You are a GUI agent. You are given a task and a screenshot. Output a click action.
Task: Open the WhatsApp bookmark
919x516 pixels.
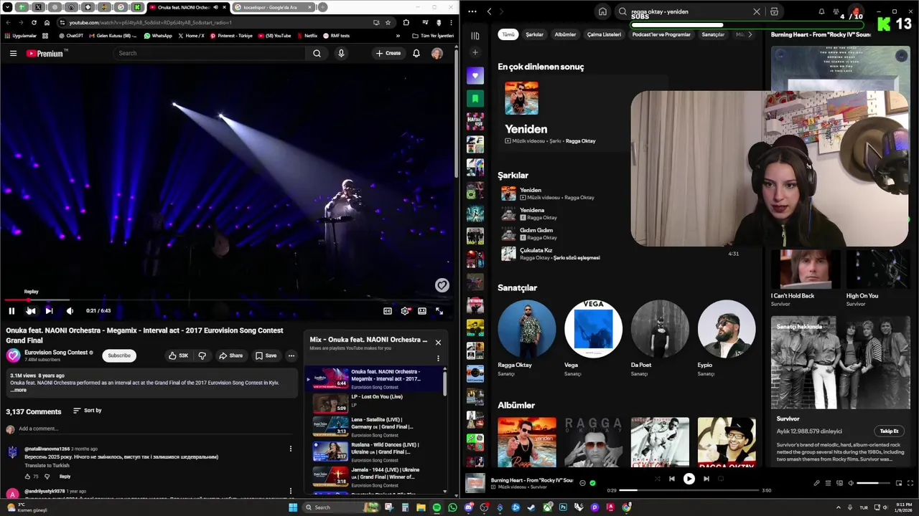[x=158, y=36]
